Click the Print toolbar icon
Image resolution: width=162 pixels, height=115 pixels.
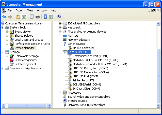pos(38,17)
